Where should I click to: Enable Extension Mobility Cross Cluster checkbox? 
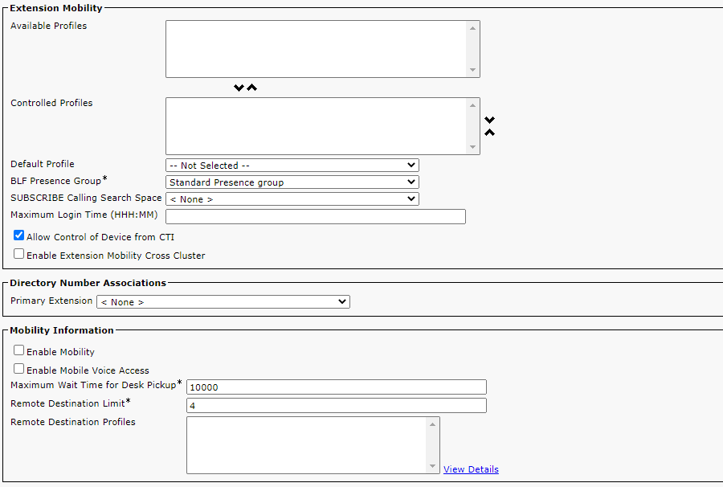18,254
